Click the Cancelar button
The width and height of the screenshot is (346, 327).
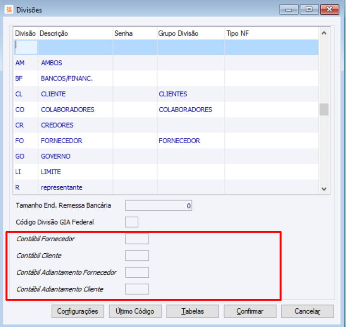click(x=307, y=311)
